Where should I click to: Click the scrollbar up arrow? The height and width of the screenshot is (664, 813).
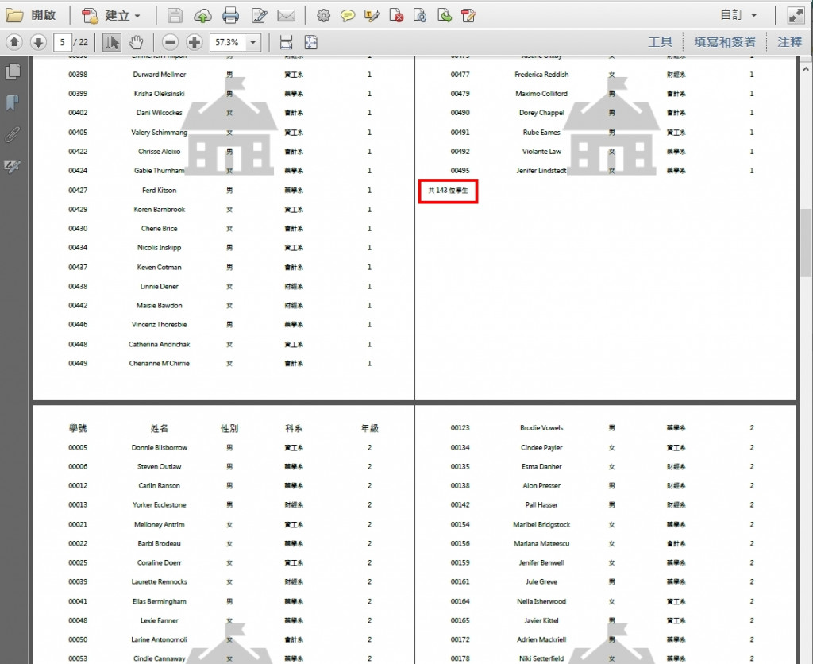(807, 68)
